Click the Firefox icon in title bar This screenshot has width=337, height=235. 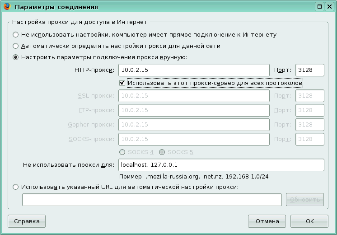point(6,7)
